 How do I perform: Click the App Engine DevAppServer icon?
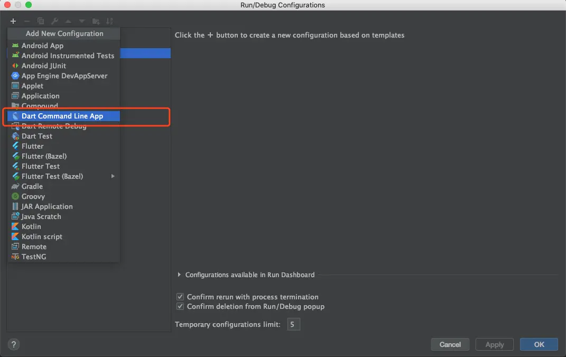pyautogui.click(x=15, y=76)
